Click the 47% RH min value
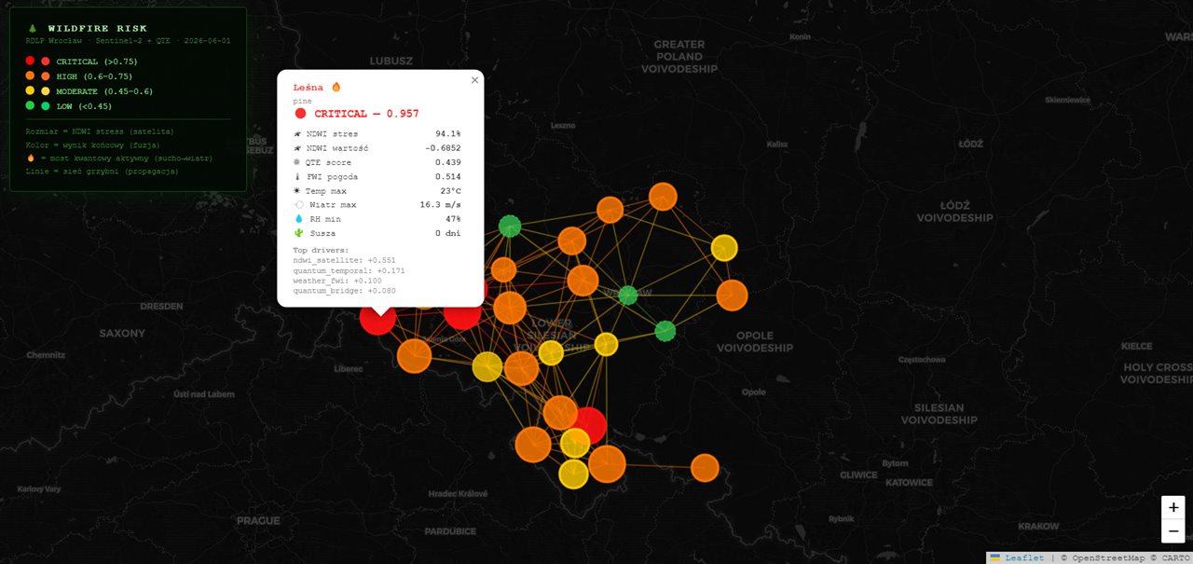Image resolution: width=1193 pixels, height=564 pixels. pyautogui.click(x=453, y=219)
